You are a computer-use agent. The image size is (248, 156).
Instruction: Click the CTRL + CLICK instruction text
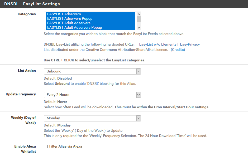coord(94,60)
